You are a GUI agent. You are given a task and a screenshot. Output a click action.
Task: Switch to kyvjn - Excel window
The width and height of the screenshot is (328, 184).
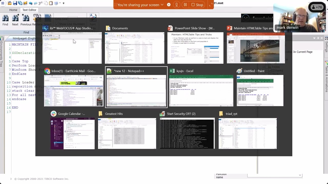201,87
